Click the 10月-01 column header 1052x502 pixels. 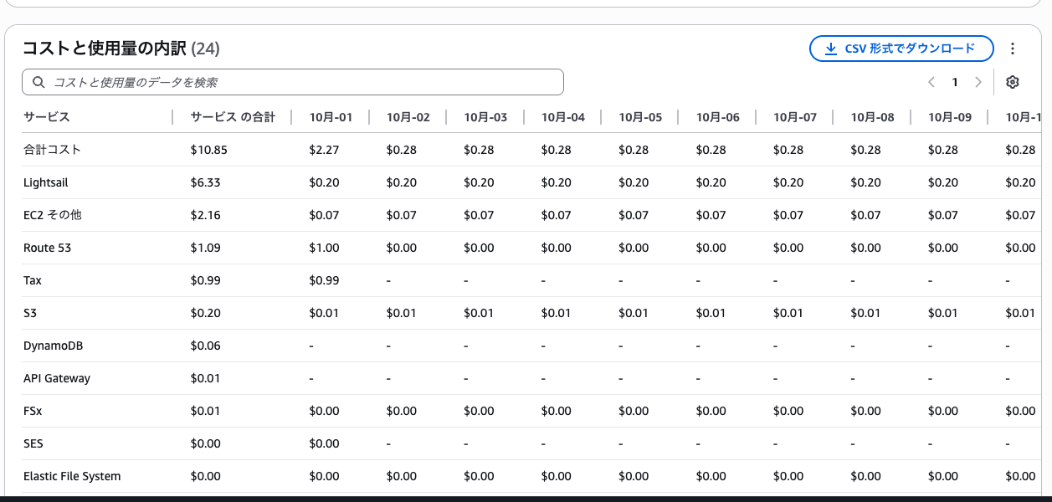331,117
